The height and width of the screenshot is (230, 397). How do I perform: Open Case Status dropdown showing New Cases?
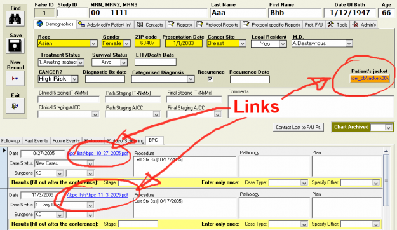pos(90,164)
